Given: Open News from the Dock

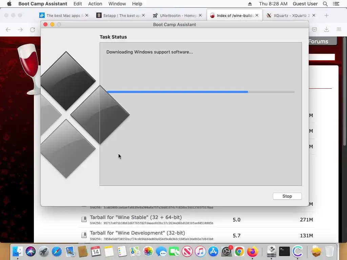Looking at the screenshot, I should 187,252.
